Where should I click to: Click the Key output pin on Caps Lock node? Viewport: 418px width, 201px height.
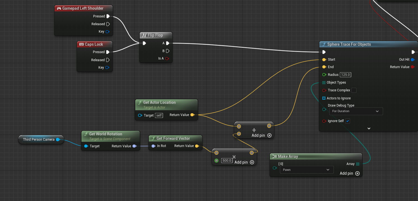(x=107, y=68)
